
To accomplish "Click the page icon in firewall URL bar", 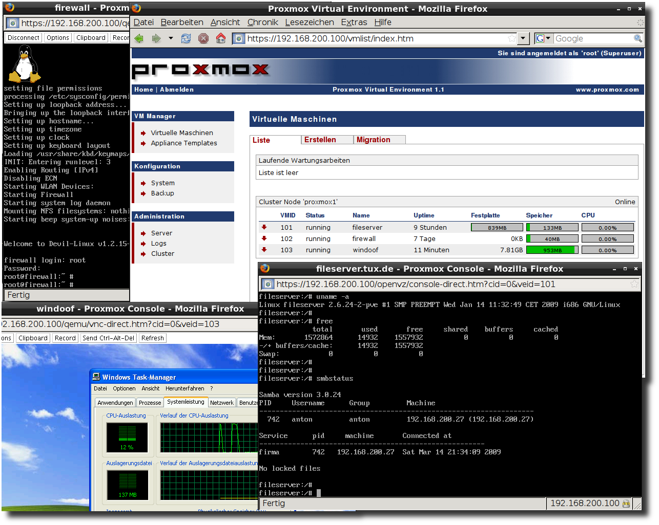I will click(x=13, y=23).
